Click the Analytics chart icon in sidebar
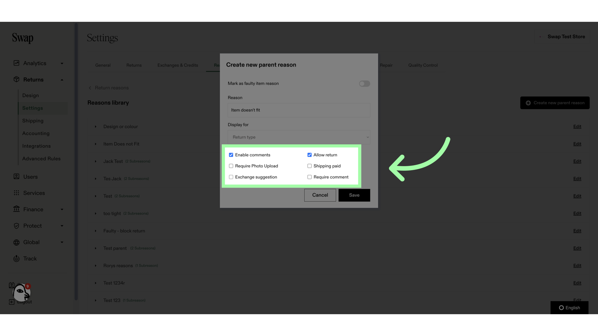598x336 pixels. (17, 63)
